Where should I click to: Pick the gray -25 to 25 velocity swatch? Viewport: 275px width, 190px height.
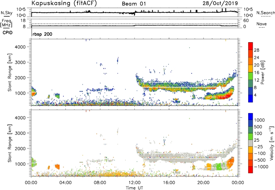251,143
